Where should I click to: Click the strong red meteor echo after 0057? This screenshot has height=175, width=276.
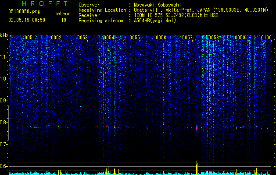[x=197, y=127]
